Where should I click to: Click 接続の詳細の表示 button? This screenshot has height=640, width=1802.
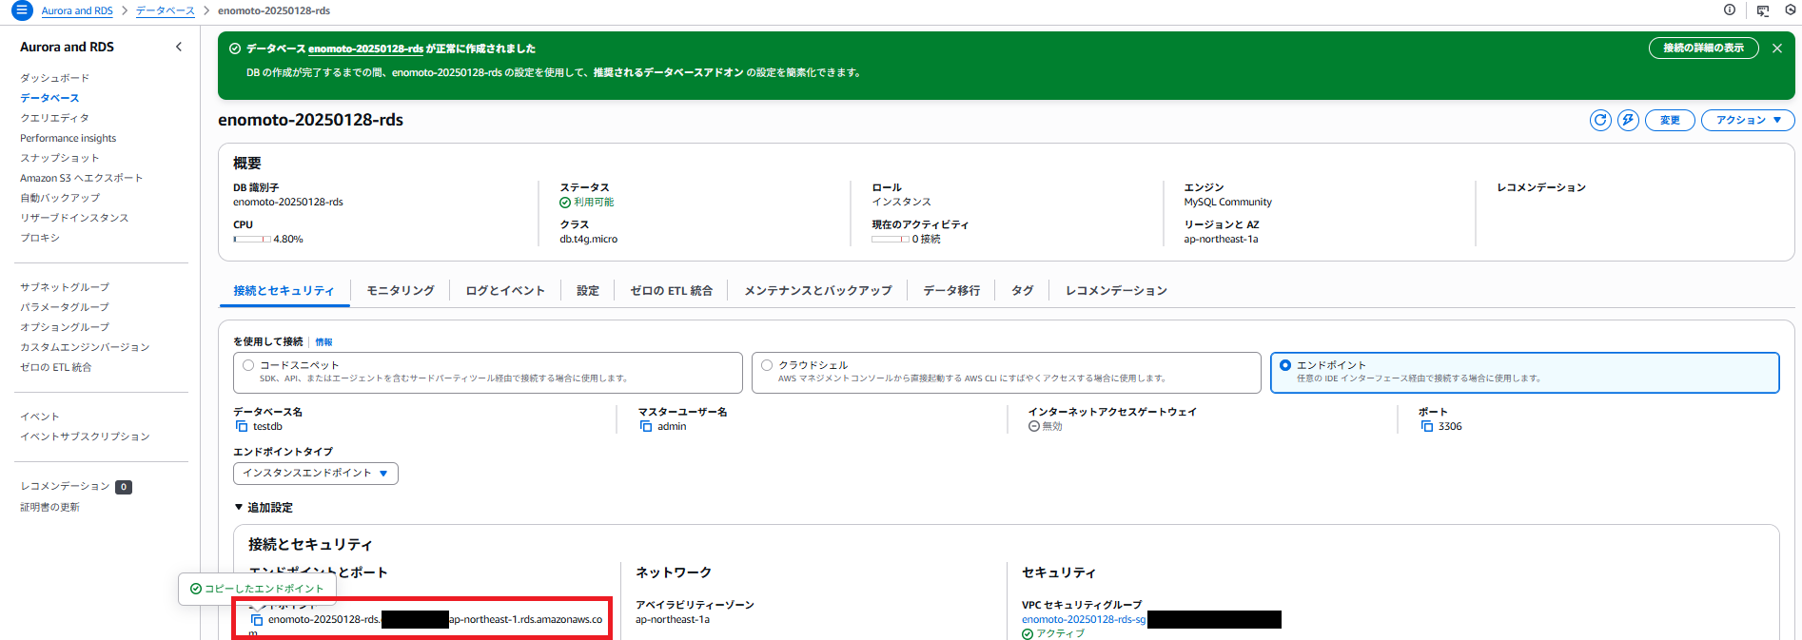point(1703,48)
